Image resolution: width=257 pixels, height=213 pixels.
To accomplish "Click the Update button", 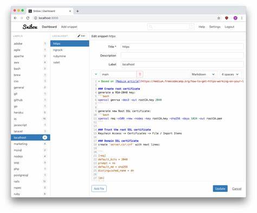I will (220, 189).
